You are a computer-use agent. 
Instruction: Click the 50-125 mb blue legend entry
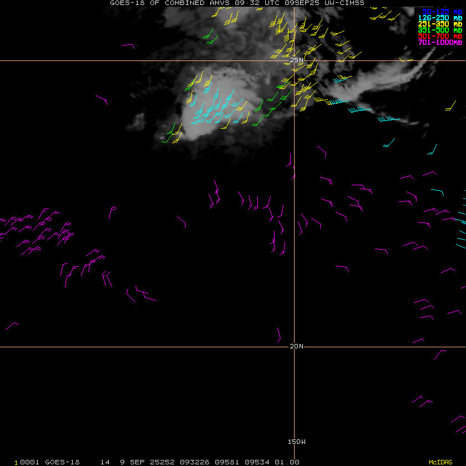[442, 12]
